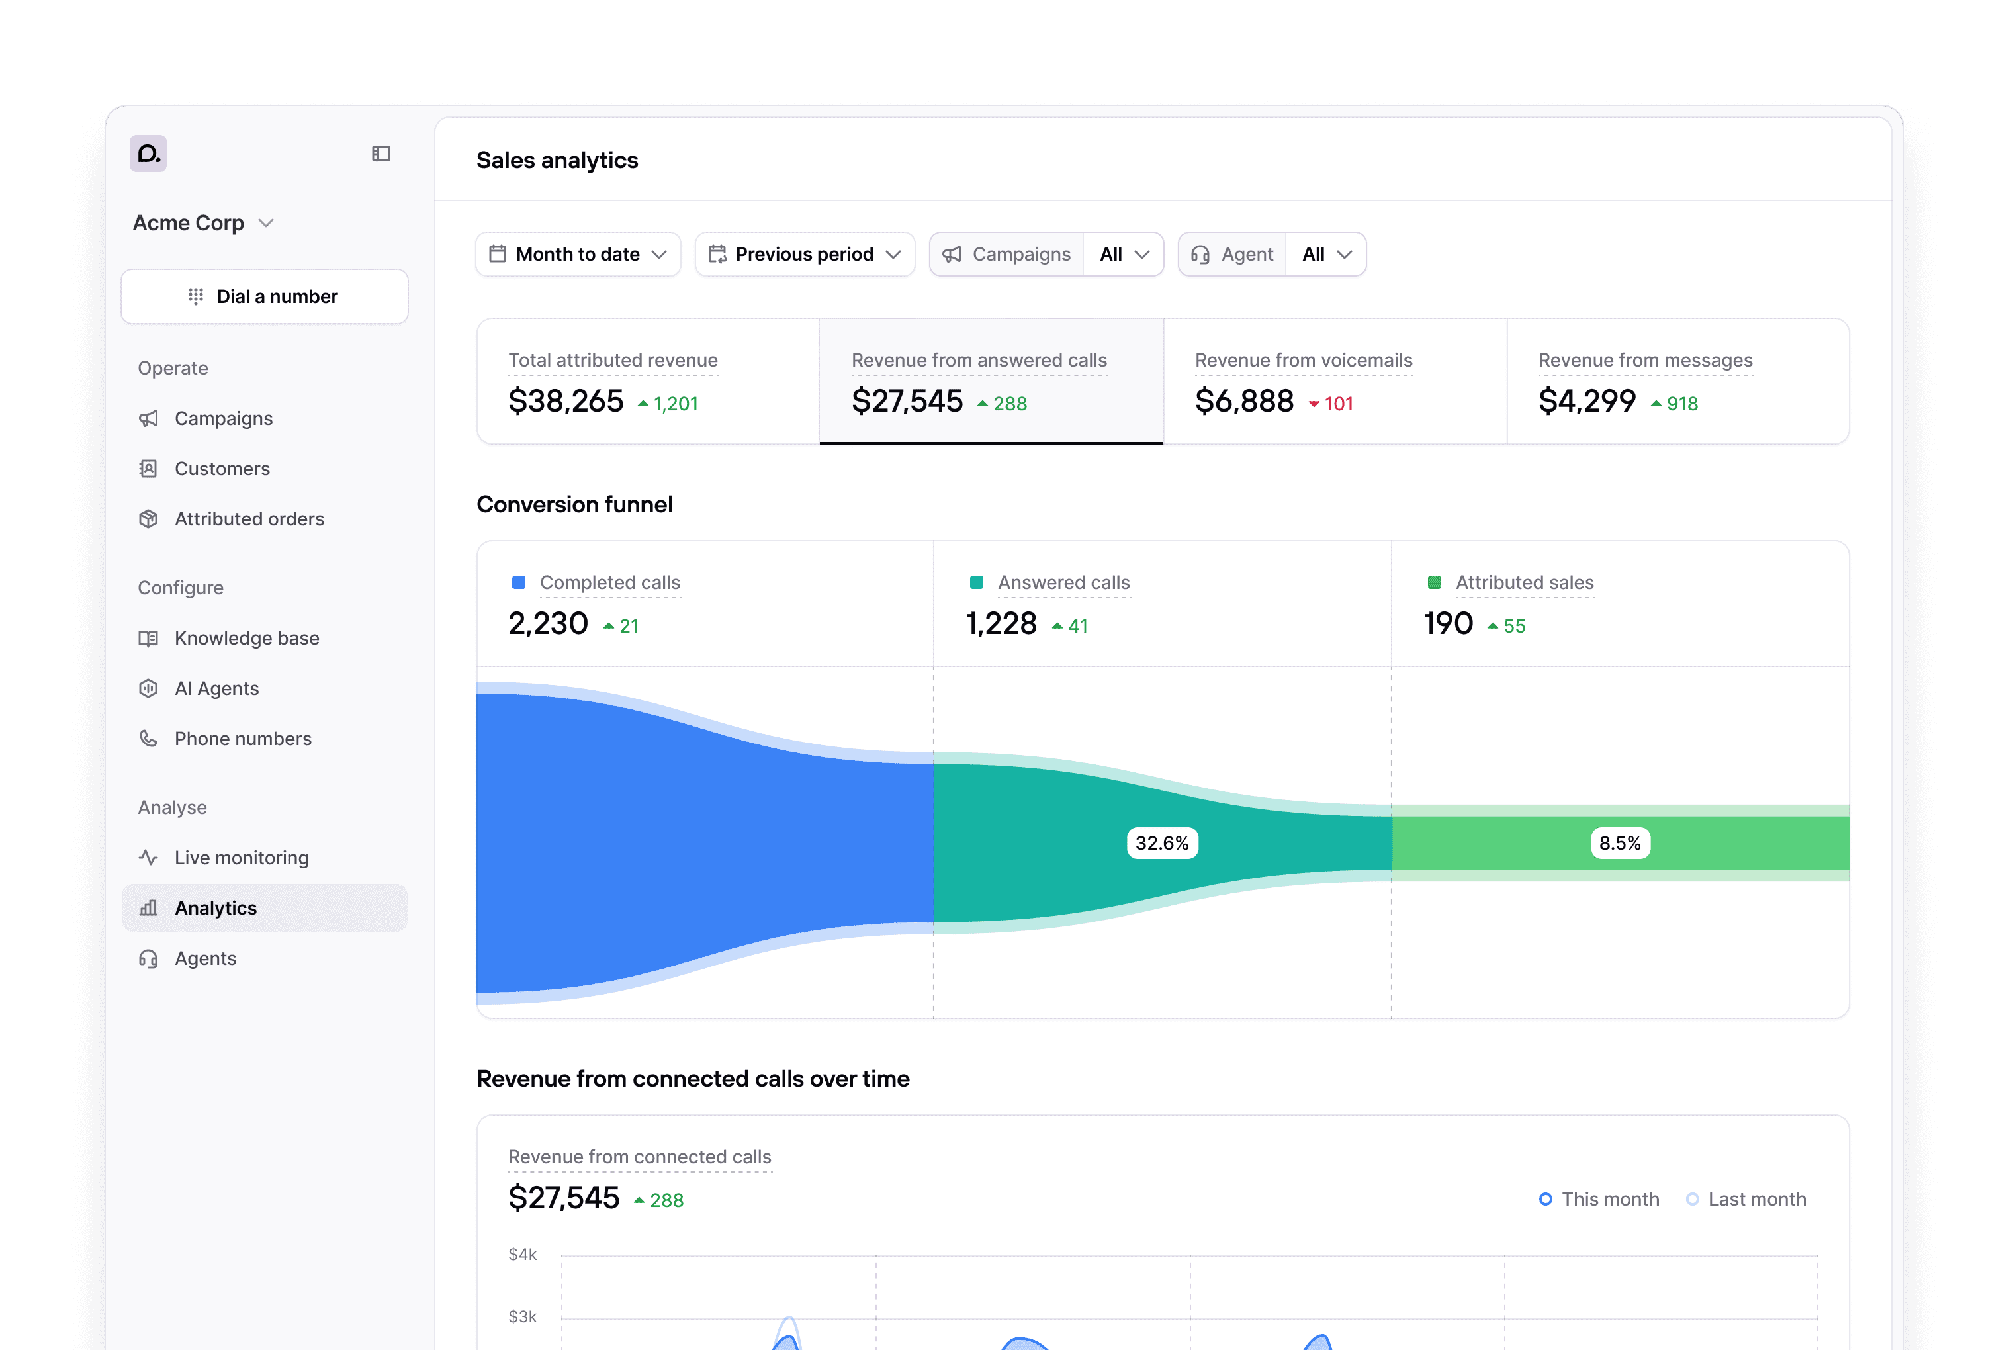Click the AI Agents hexagon icon
This screenshot has width=2009, height=1350.
pos(148,689)
